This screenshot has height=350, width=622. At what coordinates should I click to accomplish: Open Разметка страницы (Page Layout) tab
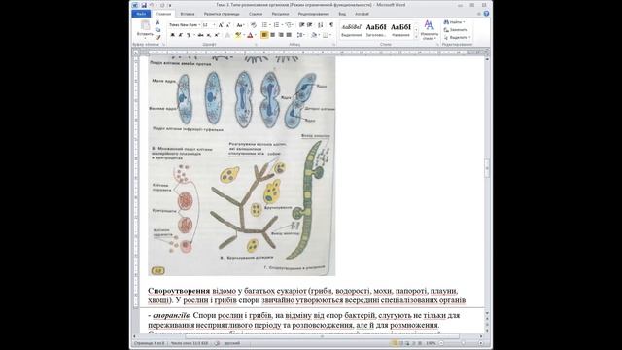coord(222,14)
